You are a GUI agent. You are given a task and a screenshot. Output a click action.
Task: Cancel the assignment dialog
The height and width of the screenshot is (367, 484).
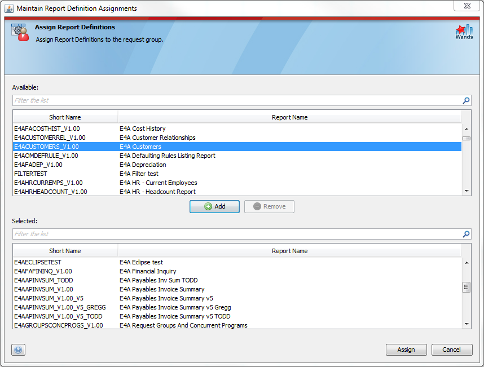point(452,350)
